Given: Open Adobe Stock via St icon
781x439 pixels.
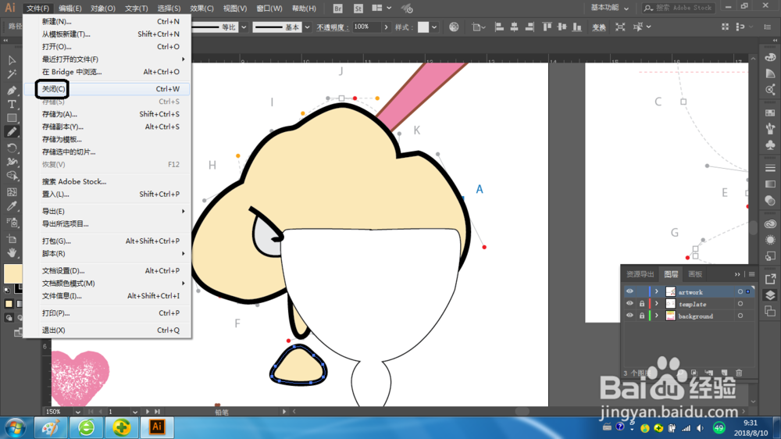Looking at the screenshot, I should 358,9.
